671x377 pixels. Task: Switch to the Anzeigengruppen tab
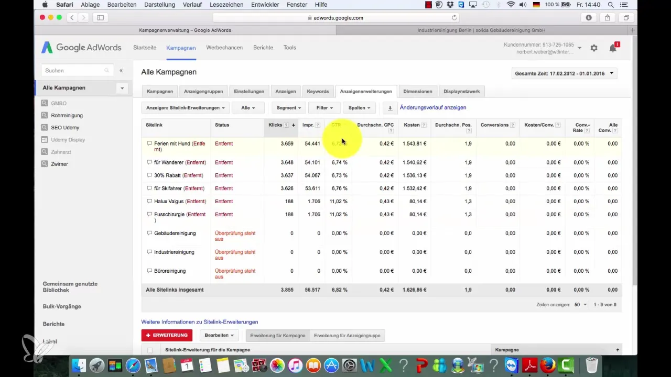pyautogui.click(x=203, y=91)
